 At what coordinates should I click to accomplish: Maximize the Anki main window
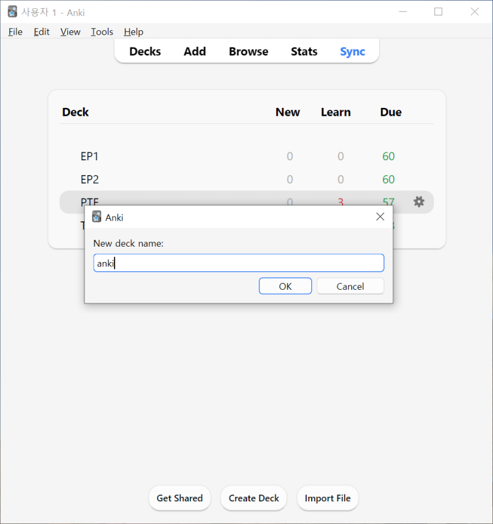(x=439, y=12)
